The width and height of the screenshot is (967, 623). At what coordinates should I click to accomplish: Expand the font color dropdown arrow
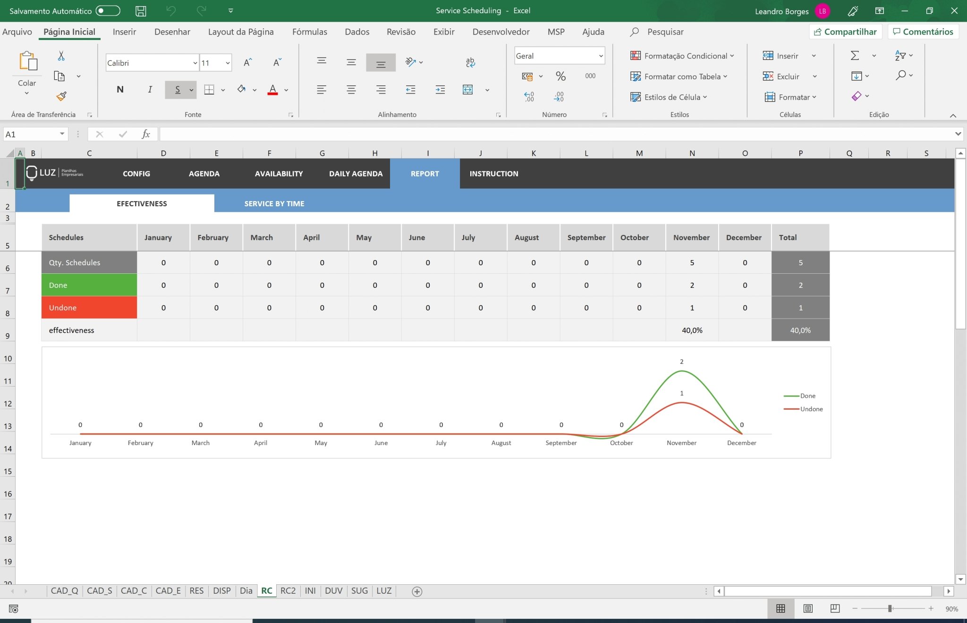click(285, 90)
